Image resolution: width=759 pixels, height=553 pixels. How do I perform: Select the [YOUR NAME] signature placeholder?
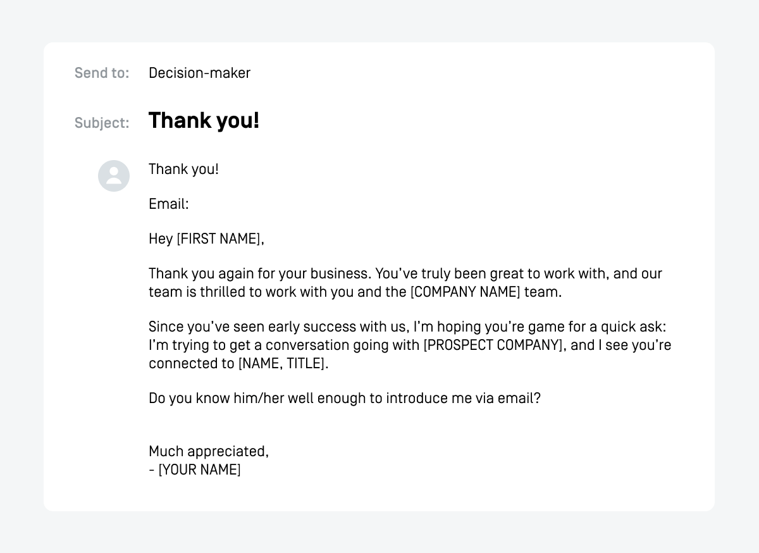point(199,470)
